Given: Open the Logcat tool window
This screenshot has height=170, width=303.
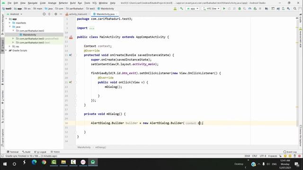Looking at the screenshot, I should pos(40,152).
